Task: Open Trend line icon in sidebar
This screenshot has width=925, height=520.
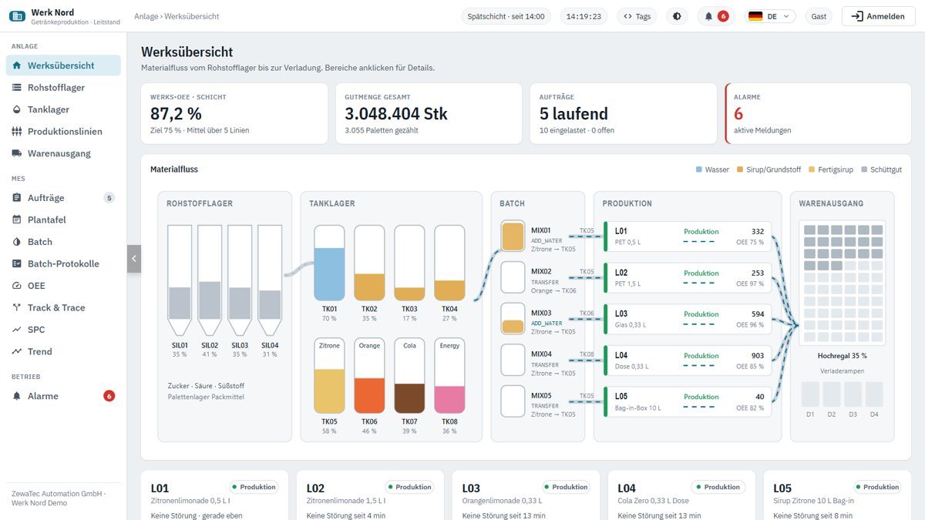Action: pyautogui.click(x=17, y=351)
